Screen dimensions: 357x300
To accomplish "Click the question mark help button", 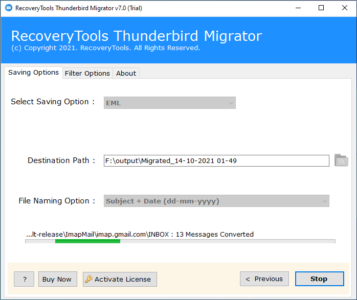I will coord(24,279).
